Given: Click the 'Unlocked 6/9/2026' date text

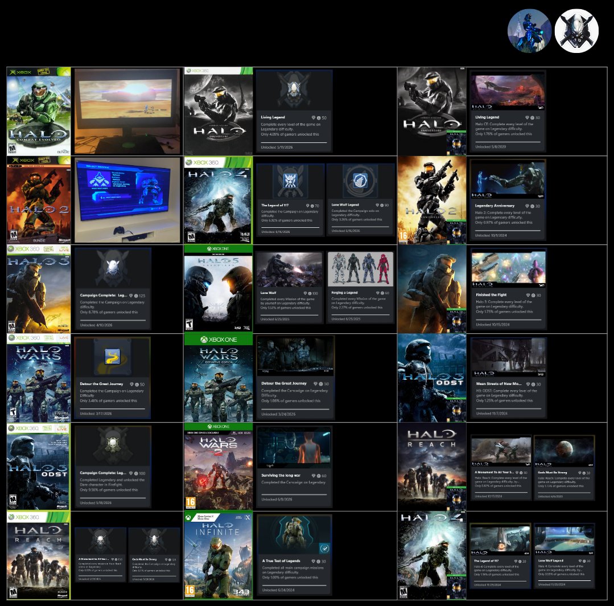Looking at the screenshot, I should point(277,499).
